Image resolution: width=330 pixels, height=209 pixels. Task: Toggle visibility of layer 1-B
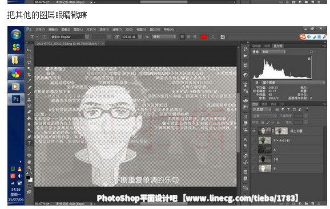point(254,159)
